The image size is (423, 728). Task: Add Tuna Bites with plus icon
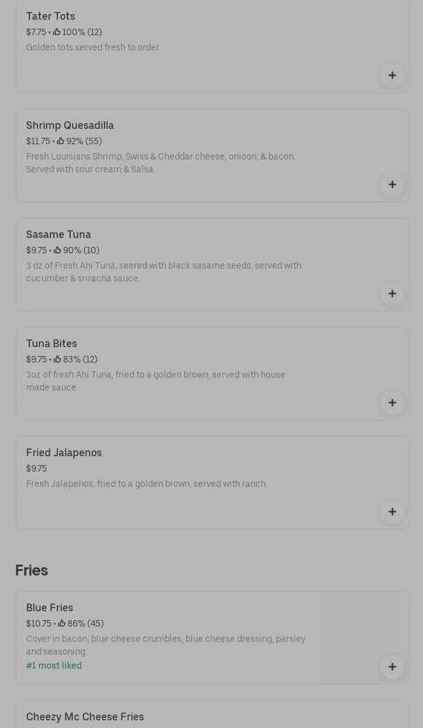[x=392, y=403]
